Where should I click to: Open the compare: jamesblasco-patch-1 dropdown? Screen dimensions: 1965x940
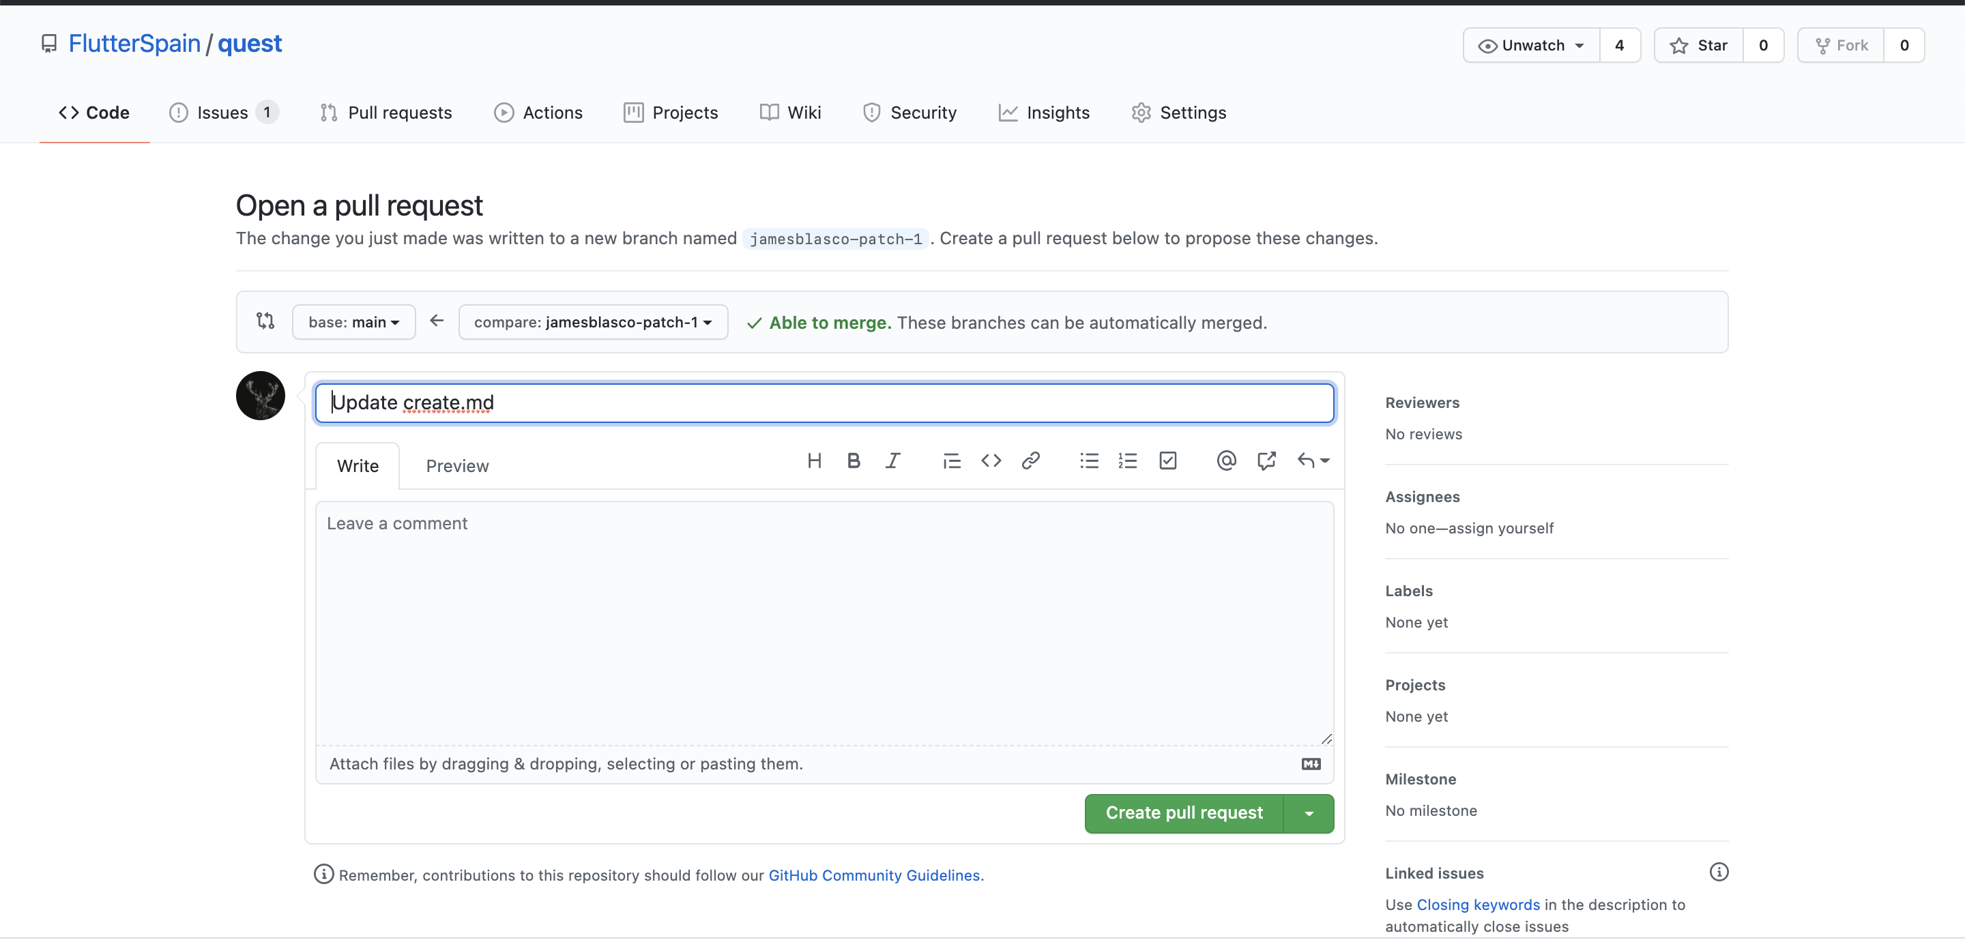593,322
